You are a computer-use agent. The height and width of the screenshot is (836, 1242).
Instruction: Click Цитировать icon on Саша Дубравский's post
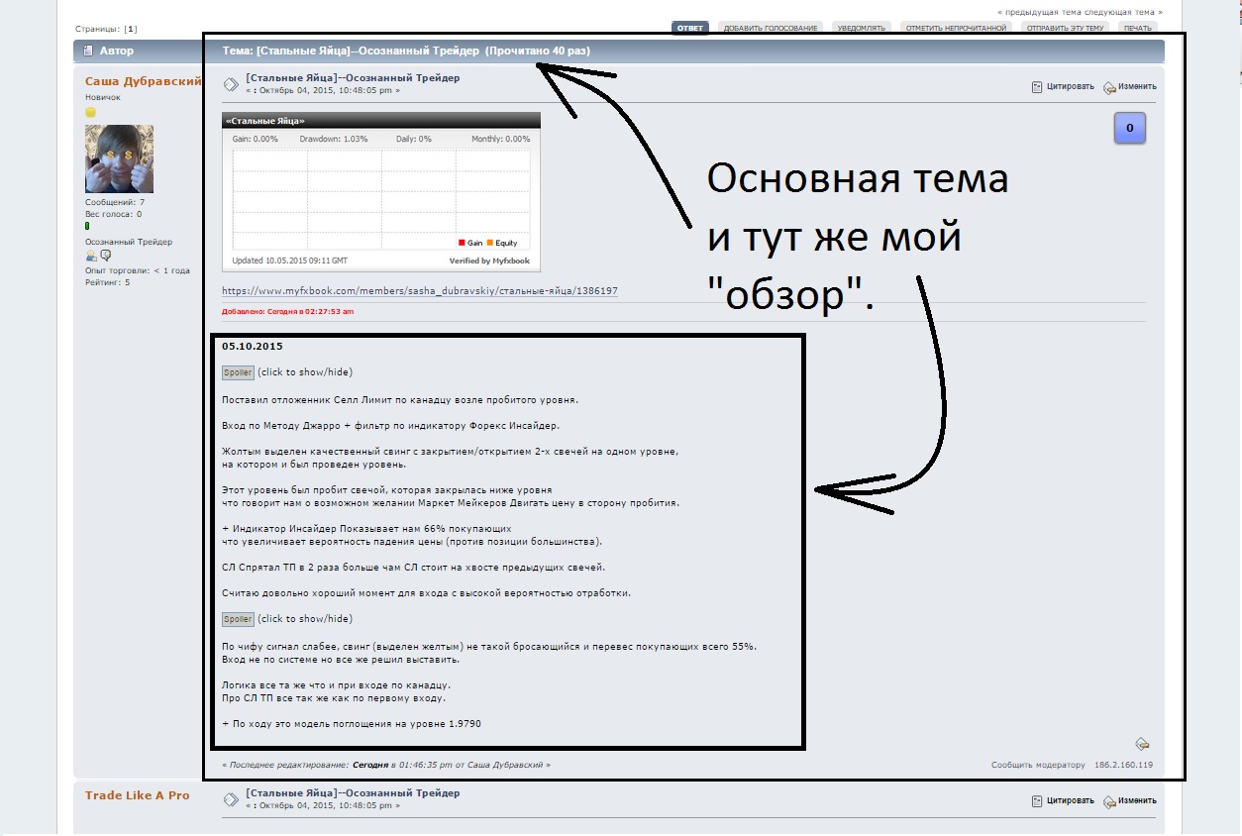[x=1063, y=86]
